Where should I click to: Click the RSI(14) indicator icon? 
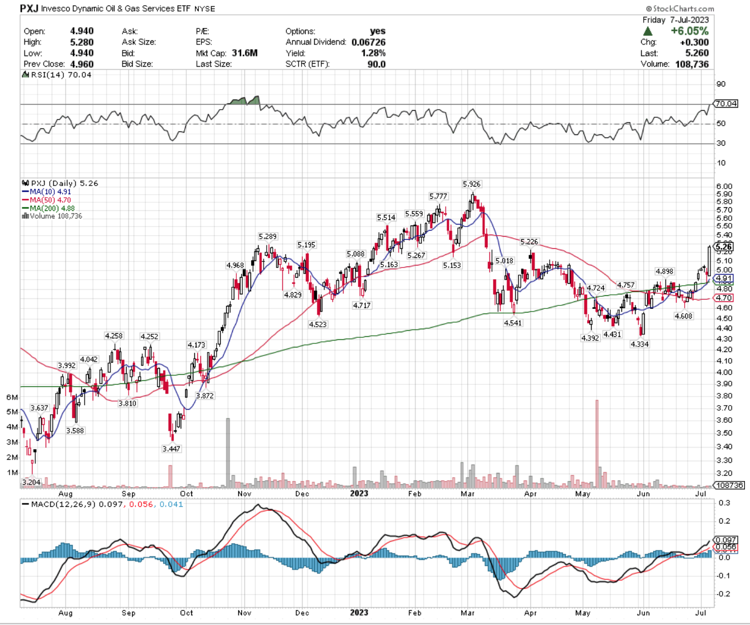25,74
